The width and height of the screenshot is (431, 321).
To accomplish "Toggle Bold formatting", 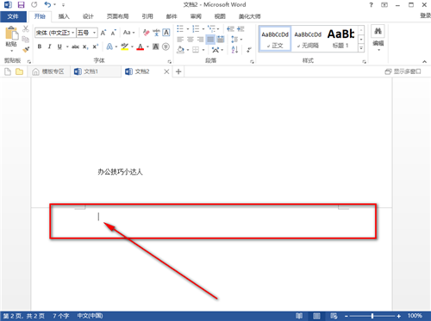I will click(40, 46).
